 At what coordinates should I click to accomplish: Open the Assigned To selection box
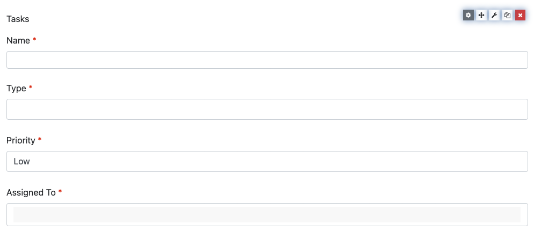[267, 214]
